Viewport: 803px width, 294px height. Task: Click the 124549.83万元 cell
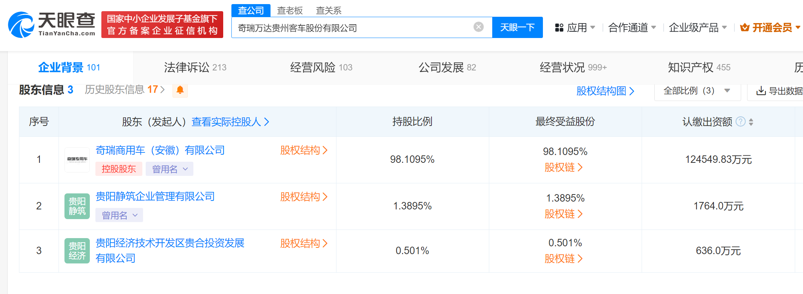[x=718, y=159]
